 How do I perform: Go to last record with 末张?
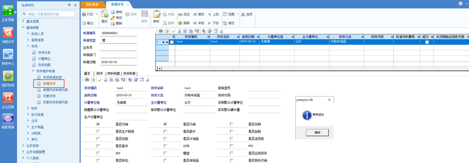click(199, 23)
